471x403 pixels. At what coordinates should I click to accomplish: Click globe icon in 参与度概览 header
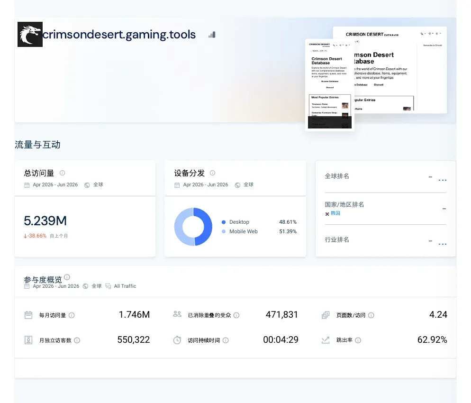(86, 286)
